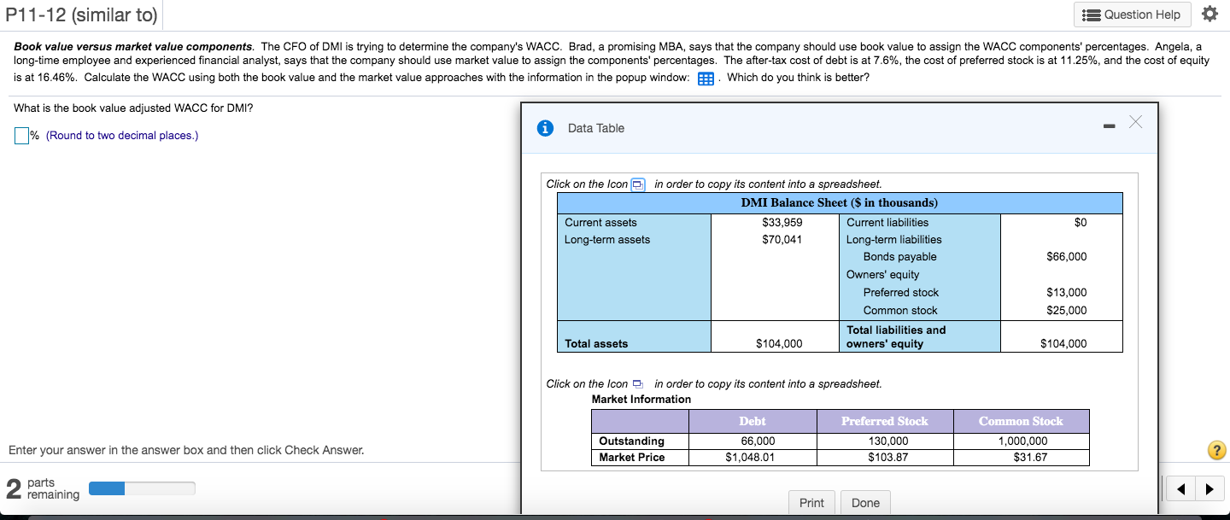Click the orange question mark help icon
Screen dimensions: 1230x520
point(1216,449)
